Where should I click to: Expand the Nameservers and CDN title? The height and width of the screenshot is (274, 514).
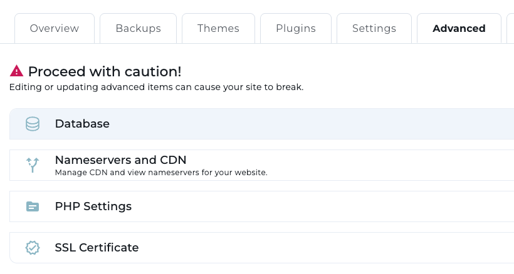(x=120, y=160)
